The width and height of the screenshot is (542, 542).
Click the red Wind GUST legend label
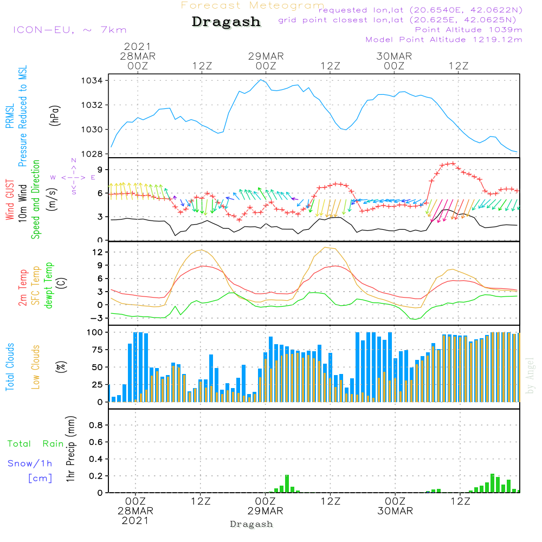pos(10,201)
